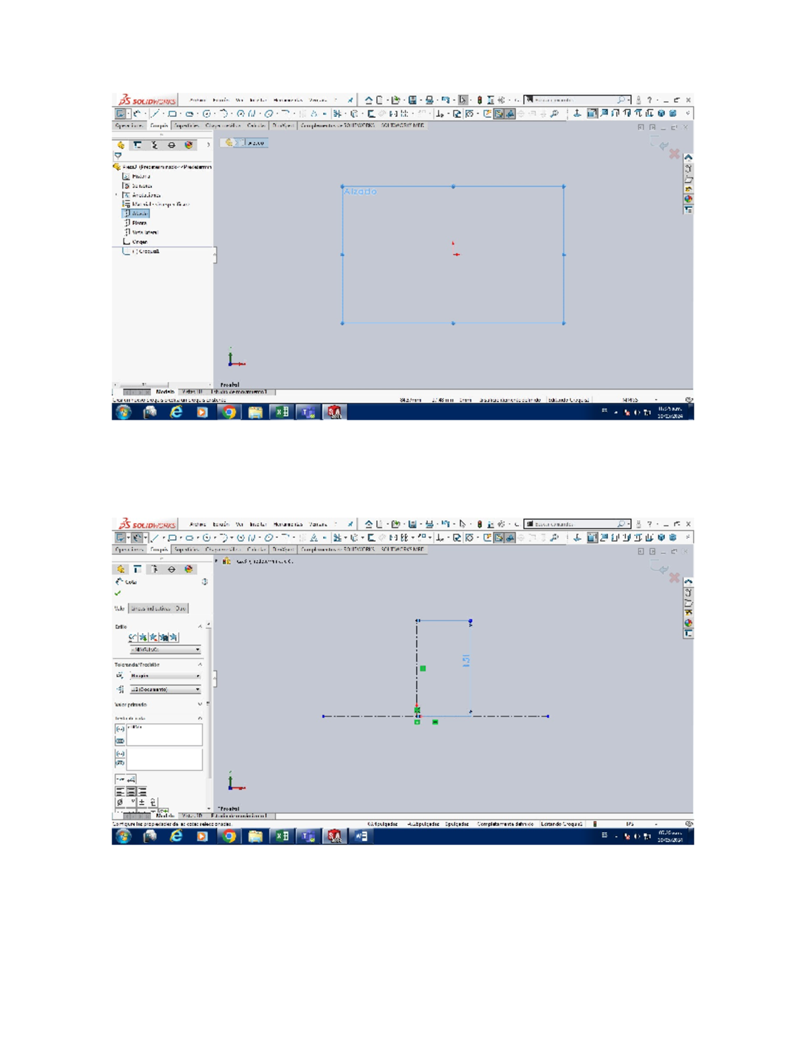Toggle the diameter symbol button
Image resolution: width=806 pixels, height=1043 pixels.
(120, 802)
